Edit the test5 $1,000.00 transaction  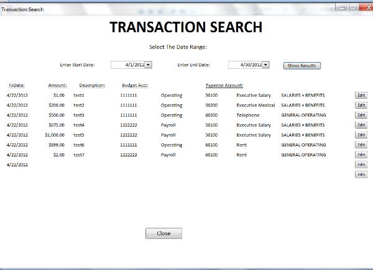coord(361,135)
